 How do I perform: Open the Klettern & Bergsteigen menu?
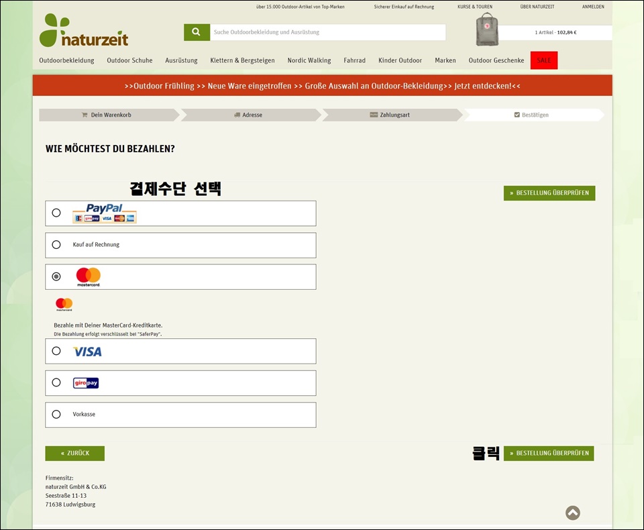point(242,60)
